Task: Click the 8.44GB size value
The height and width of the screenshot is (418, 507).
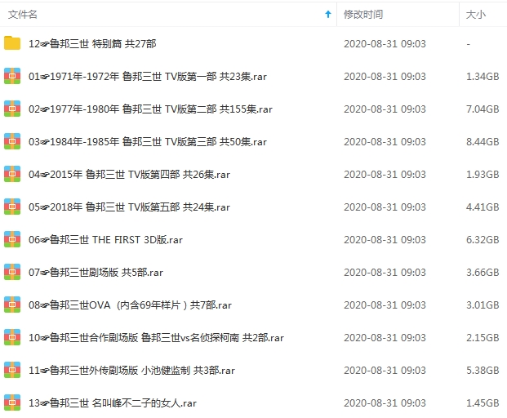Action: pos(483,141)
